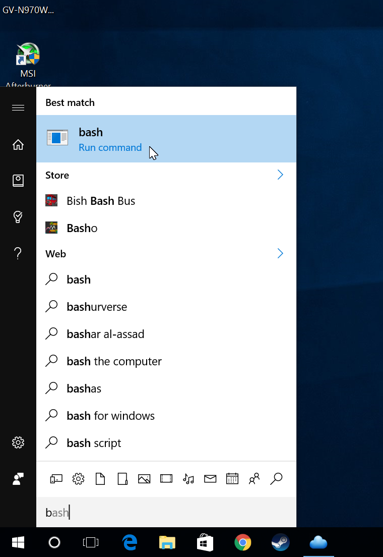Launch Google Chrome from taskbar

coord(243,543)
